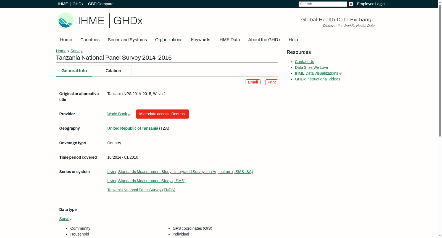Open IHME link in top bar
The width and height of the screenshot is (442, 238).
click(63, 4)
